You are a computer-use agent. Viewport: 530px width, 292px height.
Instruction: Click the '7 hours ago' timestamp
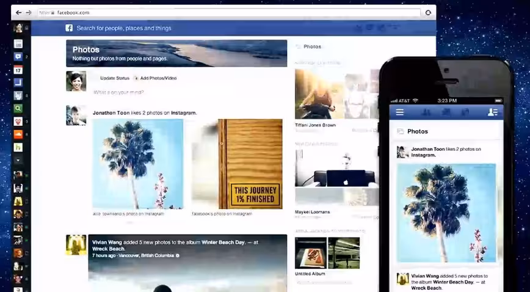(x=103, y=255)
